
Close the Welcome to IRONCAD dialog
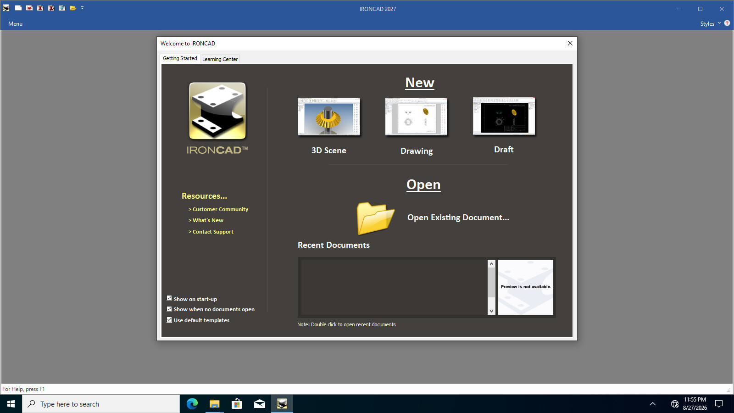click(570, 43)
